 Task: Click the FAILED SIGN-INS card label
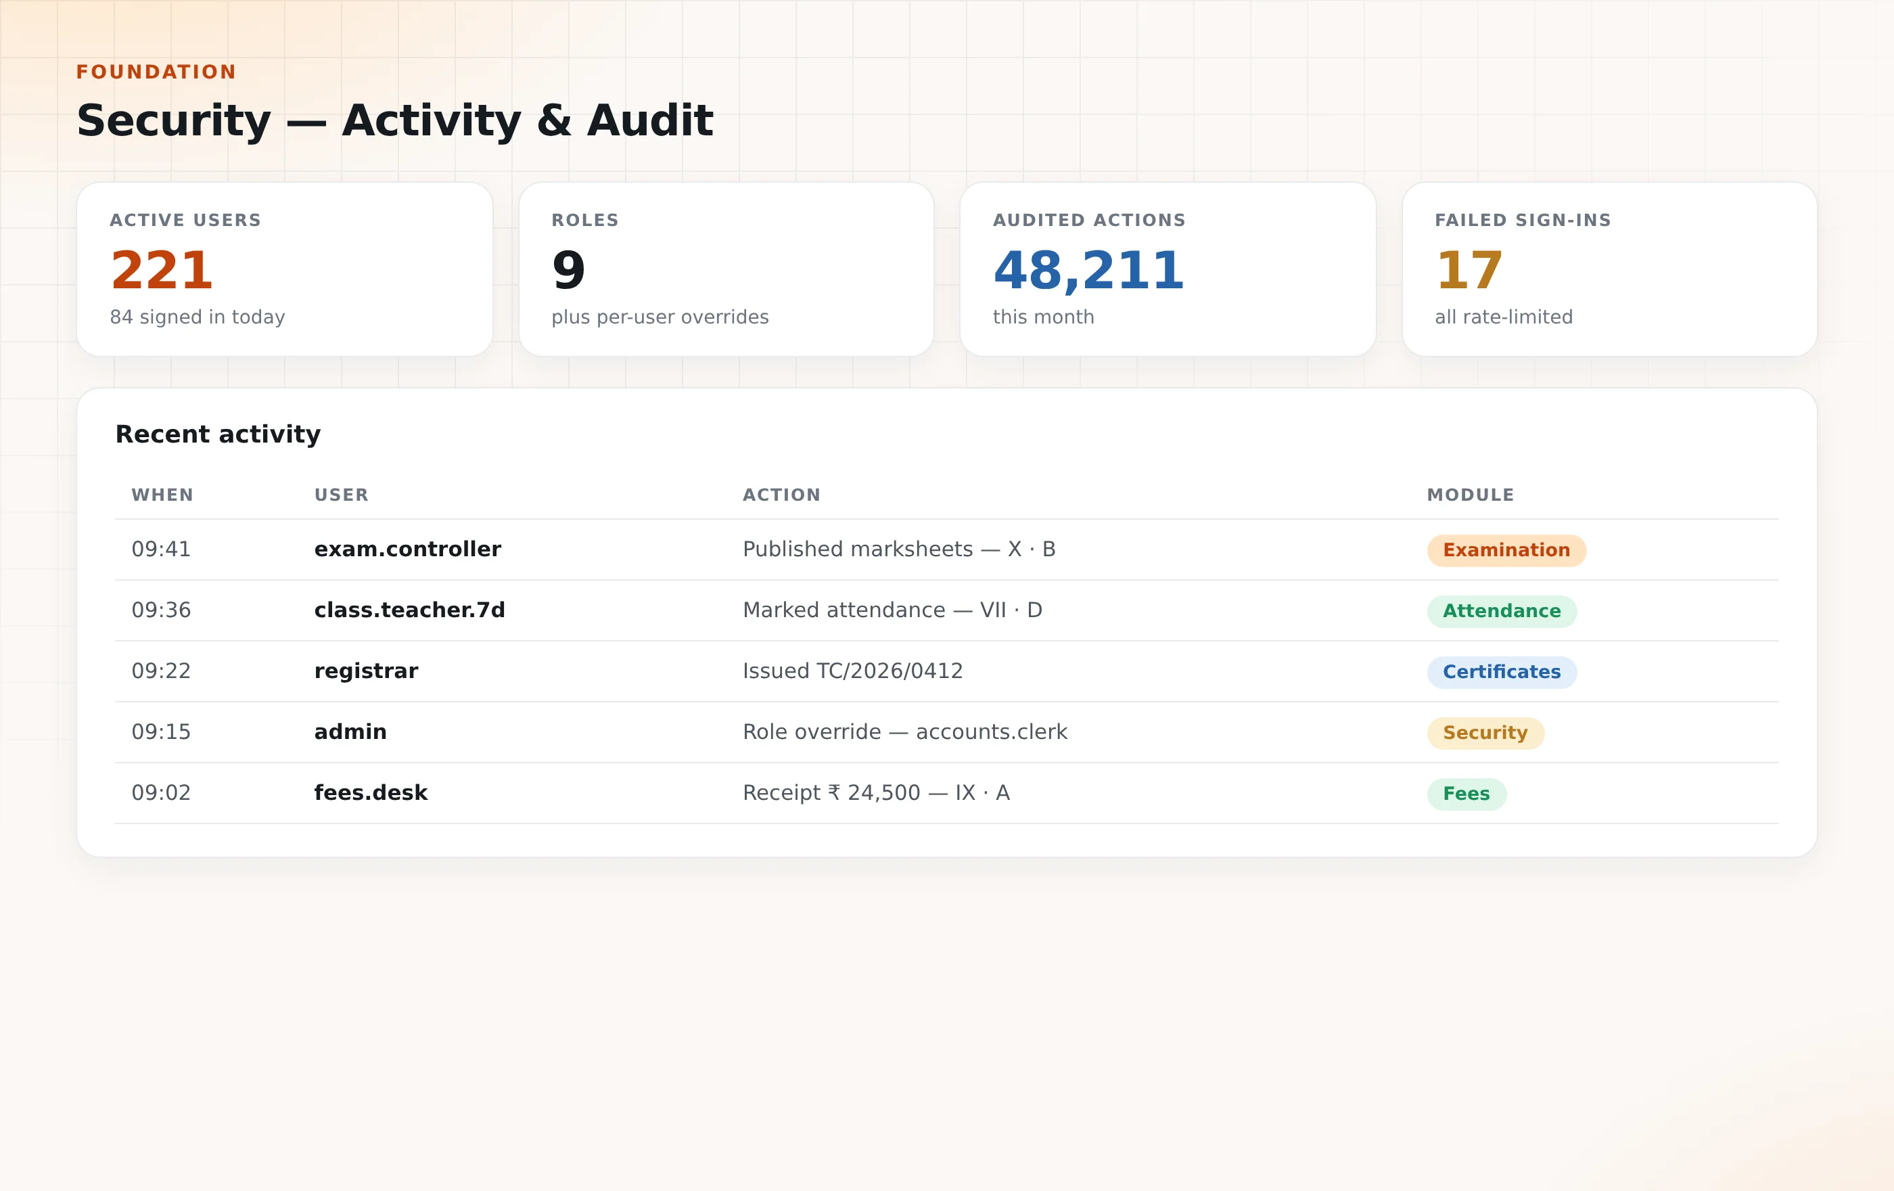coord(1523,220)
